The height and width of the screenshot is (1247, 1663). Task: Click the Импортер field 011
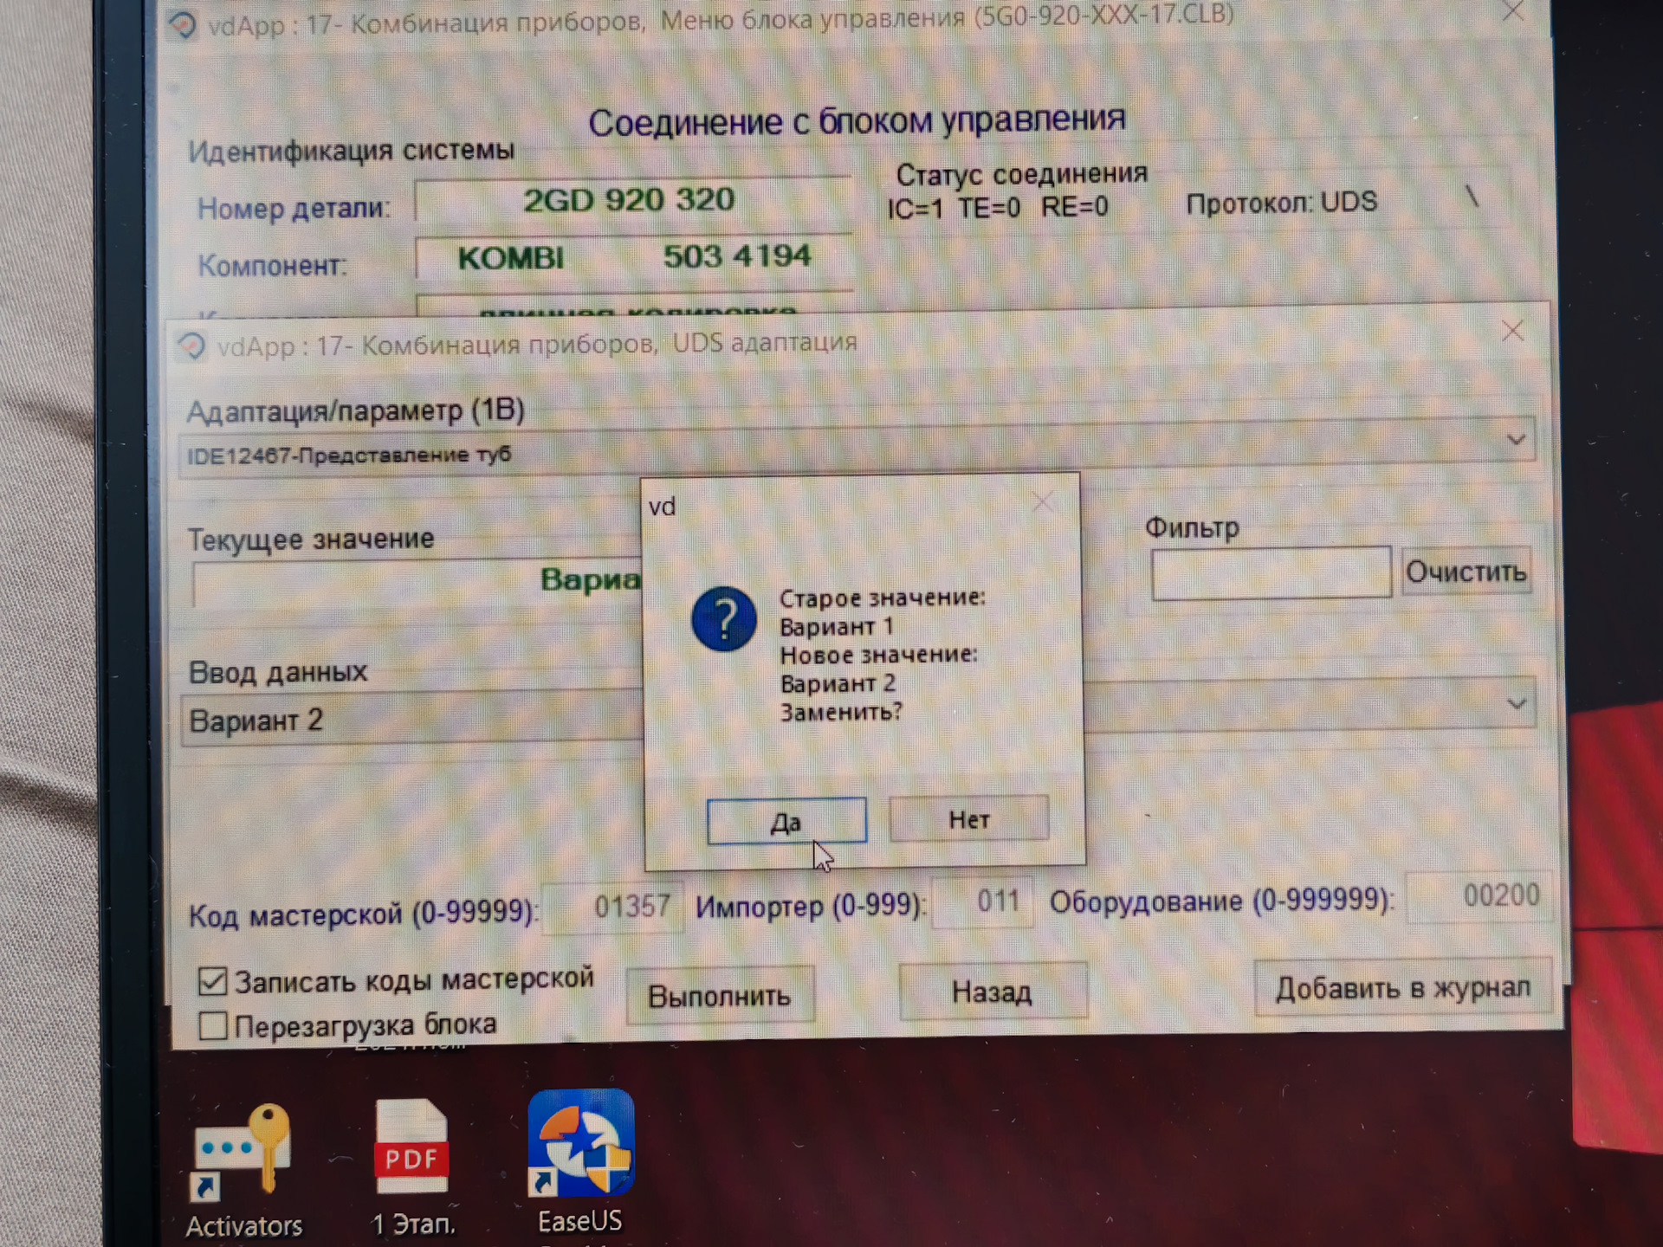(x=983, y=901)
